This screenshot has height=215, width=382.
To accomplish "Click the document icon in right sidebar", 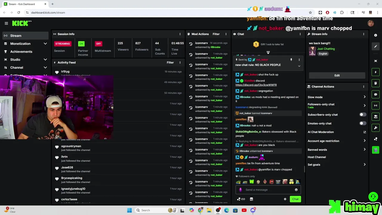I will click(x=376, y=83).
